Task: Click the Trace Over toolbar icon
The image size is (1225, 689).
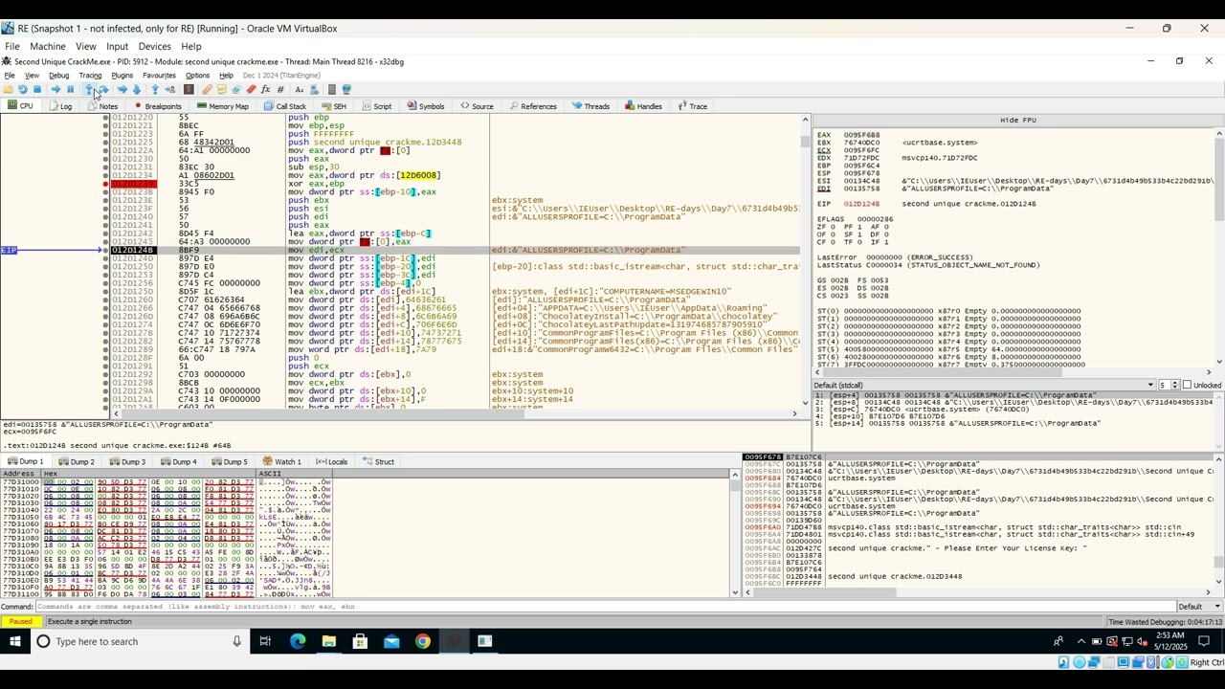Action: point(137,89)
